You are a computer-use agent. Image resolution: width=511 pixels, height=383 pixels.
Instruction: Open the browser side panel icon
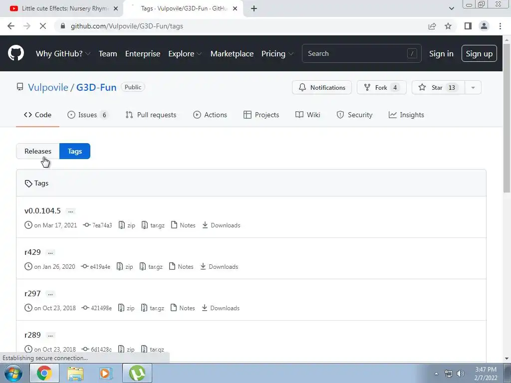point(468,26)
